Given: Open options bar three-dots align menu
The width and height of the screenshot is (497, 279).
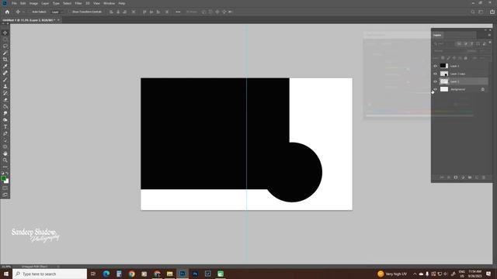Looking at the screenshot, I should click(178, 12).
